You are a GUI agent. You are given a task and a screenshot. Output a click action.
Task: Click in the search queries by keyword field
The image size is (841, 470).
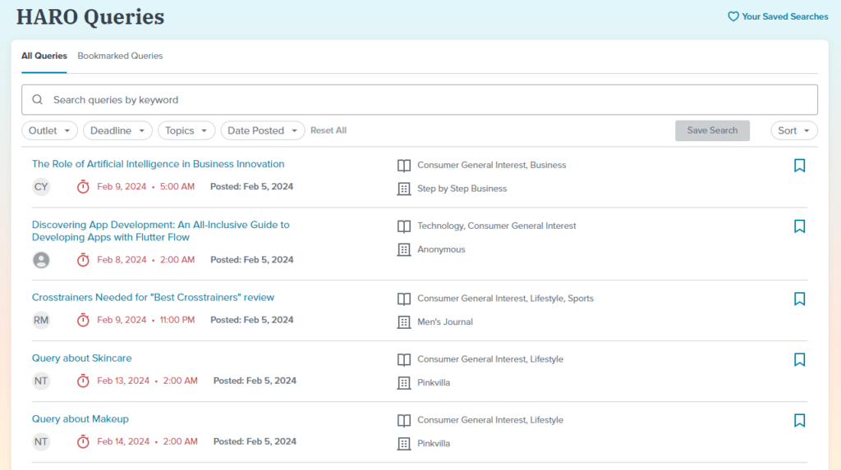tap(419, 100)
